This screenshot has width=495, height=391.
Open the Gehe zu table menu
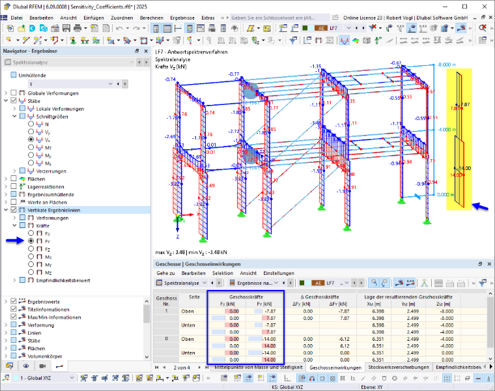165,273
